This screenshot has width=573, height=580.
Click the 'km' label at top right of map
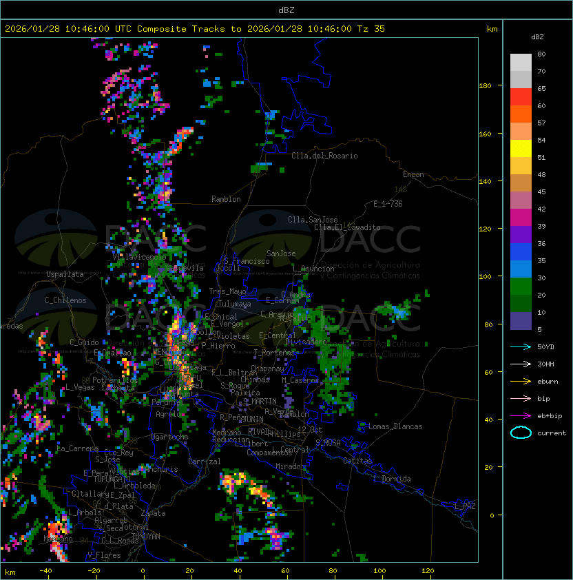[x=492, y=29]
